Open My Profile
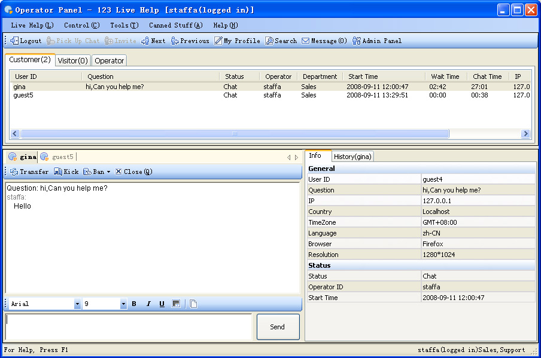541x358 pixels. (x=237, y=41)
